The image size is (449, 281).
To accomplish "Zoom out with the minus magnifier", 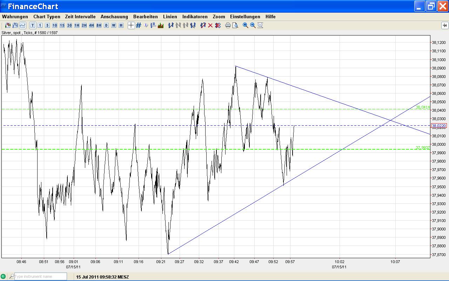I will 253,25.
